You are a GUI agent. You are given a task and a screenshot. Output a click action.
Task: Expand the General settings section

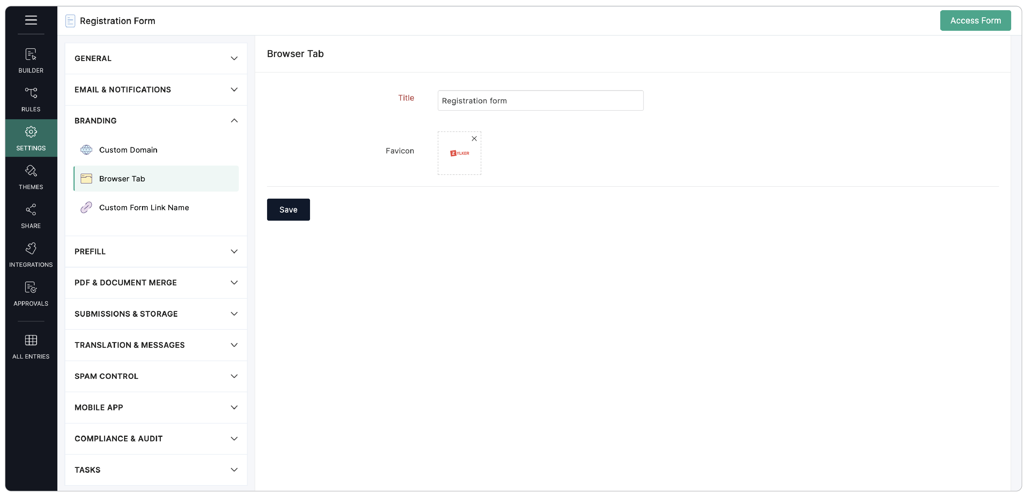(x=155, y=58)
